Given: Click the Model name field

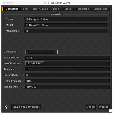Looking at the screenshot, I should click(x=66, y=25).
